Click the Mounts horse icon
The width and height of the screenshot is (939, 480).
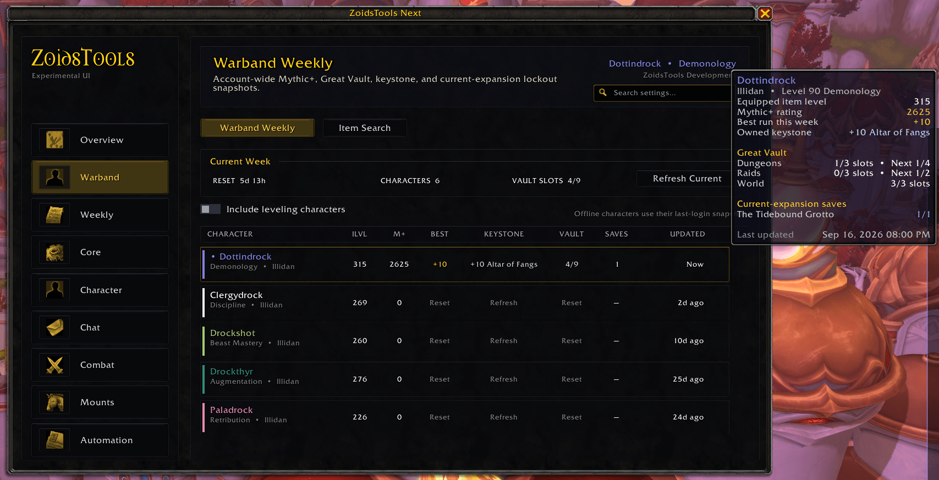[x=54, y=402]
